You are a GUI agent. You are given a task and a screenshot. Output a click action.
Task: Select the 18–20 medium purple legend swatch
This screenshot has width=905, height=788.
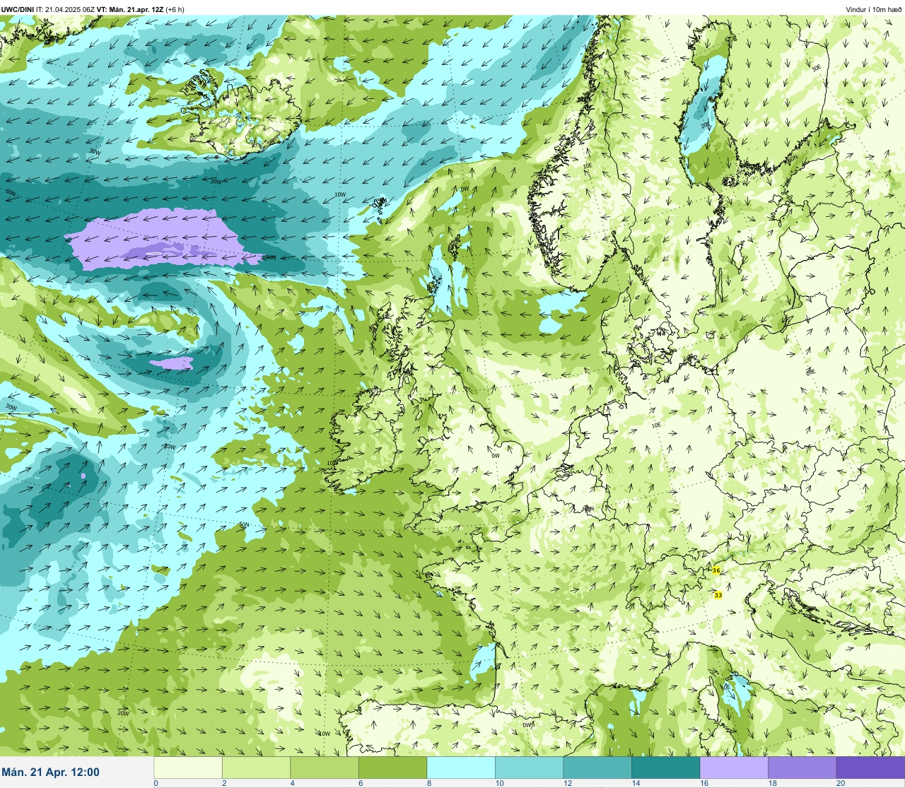point(802,768)
